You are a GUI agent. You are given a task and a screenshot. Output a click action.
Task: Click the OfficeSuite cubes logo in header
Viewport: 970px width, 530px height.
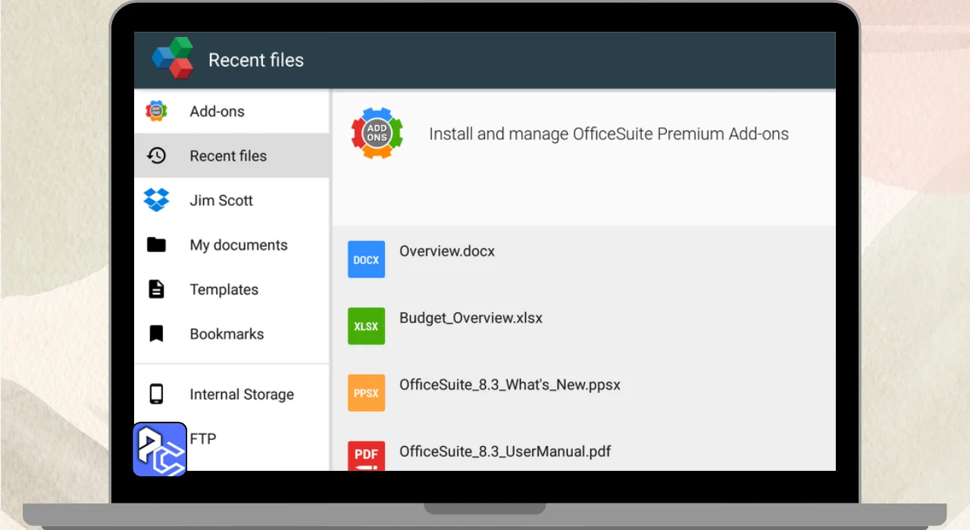coord(173,59)
